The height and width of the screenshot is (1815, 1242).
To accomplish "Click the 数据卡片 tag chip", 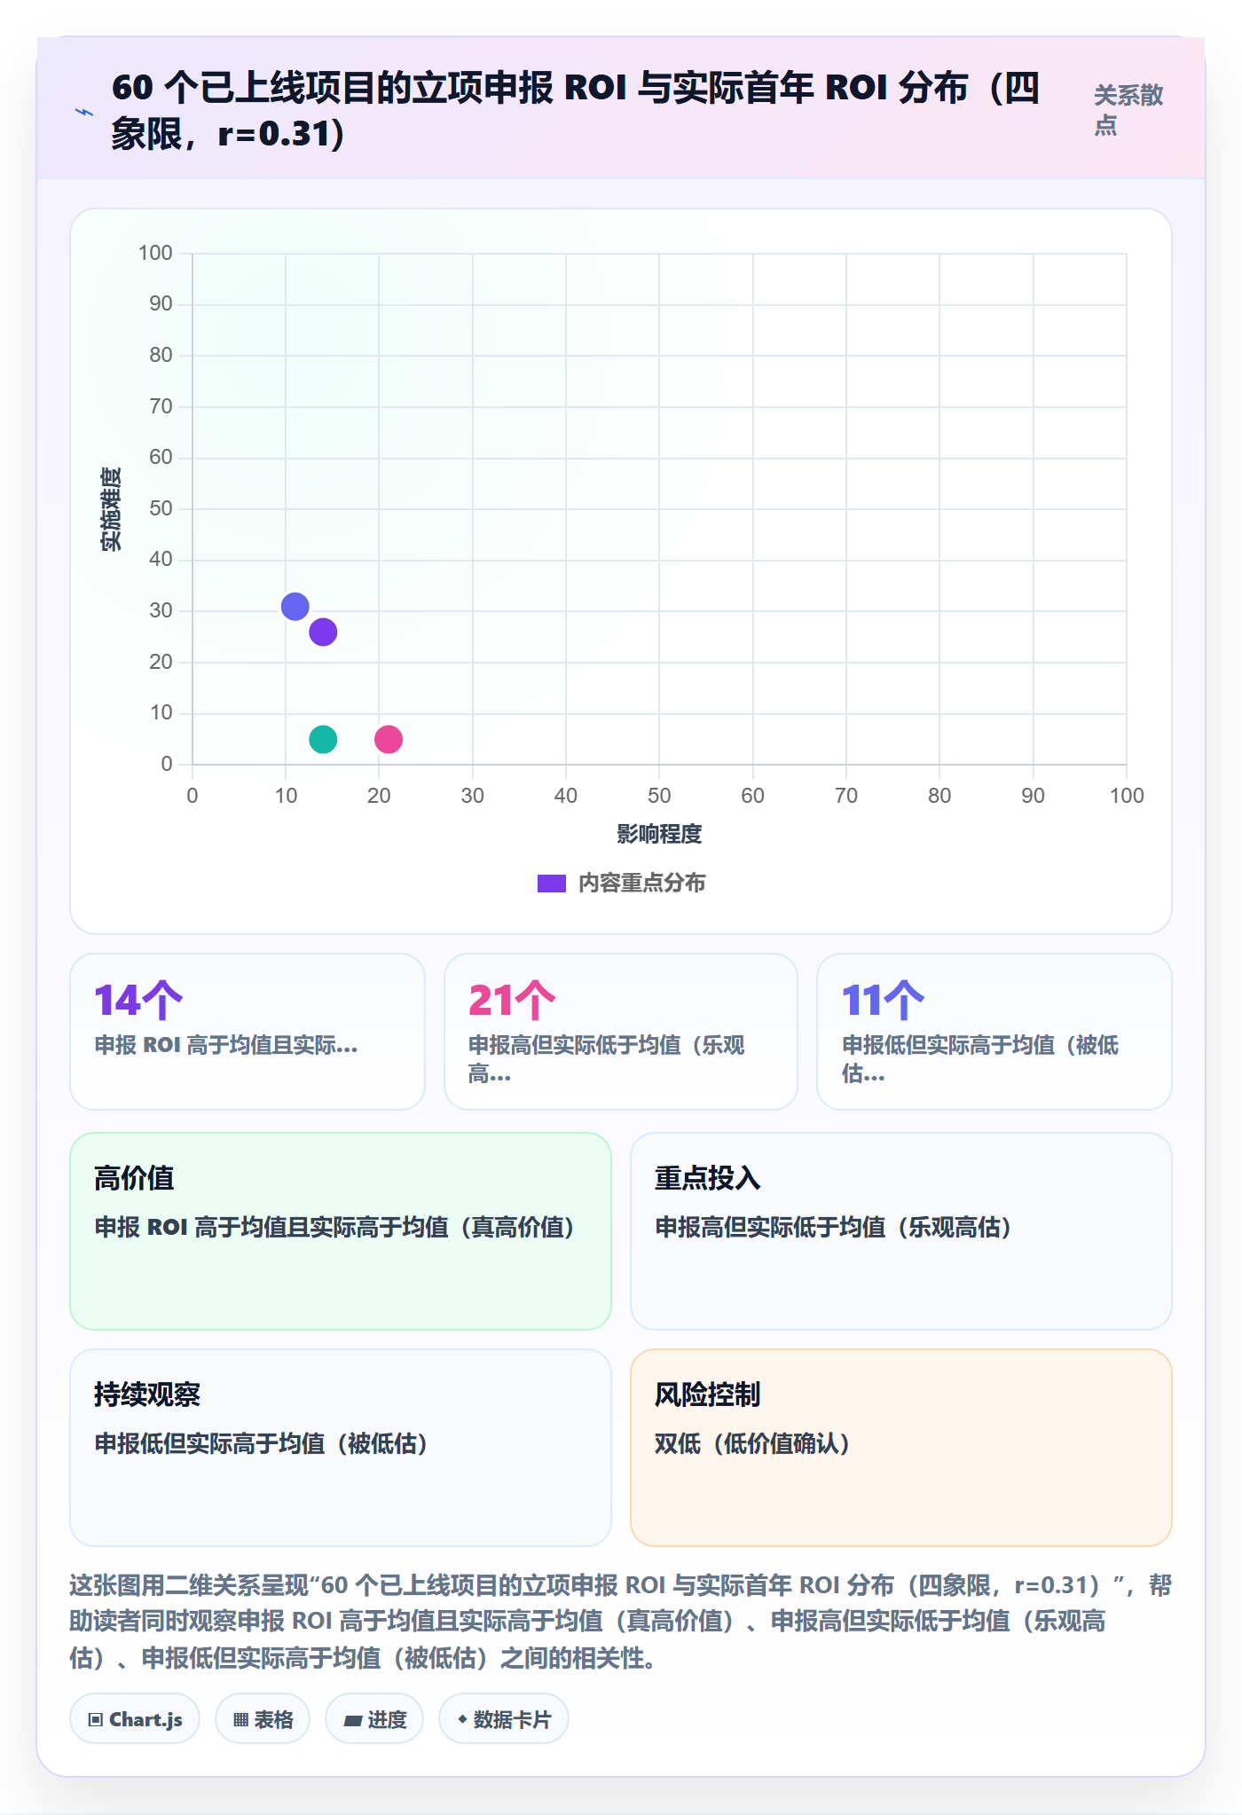I will click(504, 1719).
